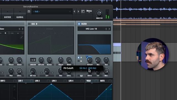Image resolution: width=177 pixels, height=100 pixels.
Task: Toggle filter routing checkbox B
Action: pos(79,61)
